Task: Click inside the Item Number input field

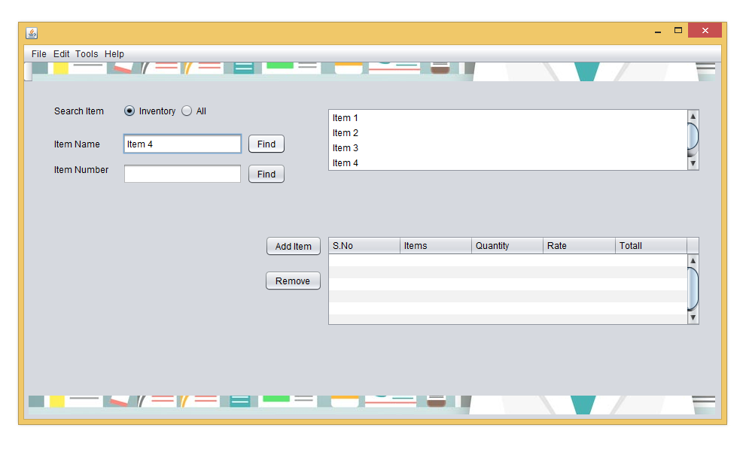Action: (181, 173)
